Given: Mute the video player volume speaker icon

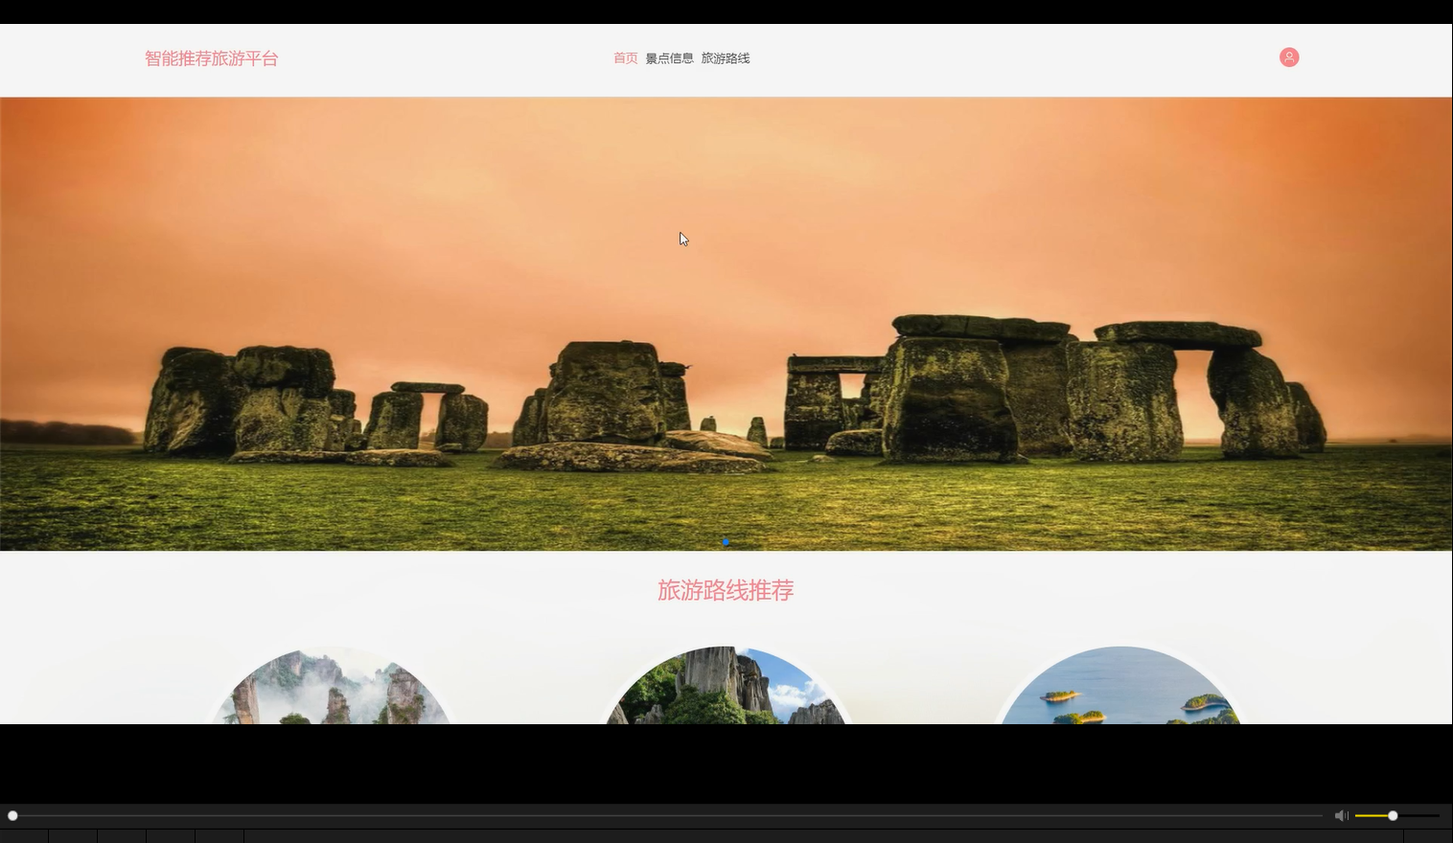Looking at the screenshot, I should [1341, 815].
